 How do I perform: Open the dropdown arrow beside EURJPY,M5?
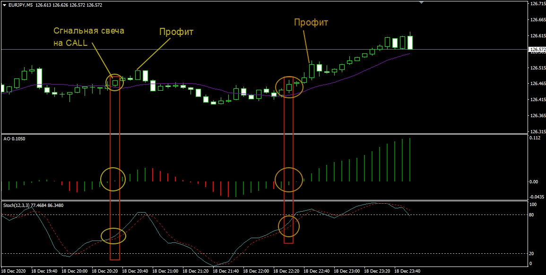(4, 5)
